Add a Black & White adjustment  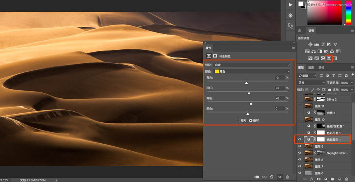tap(319, 51)
